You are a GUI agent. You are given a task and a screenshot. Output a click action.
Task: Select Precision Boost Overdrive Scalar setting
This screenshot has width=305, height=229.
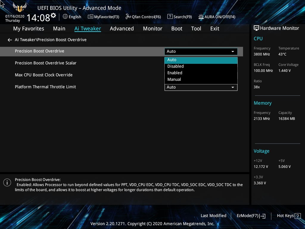[46, 63]
